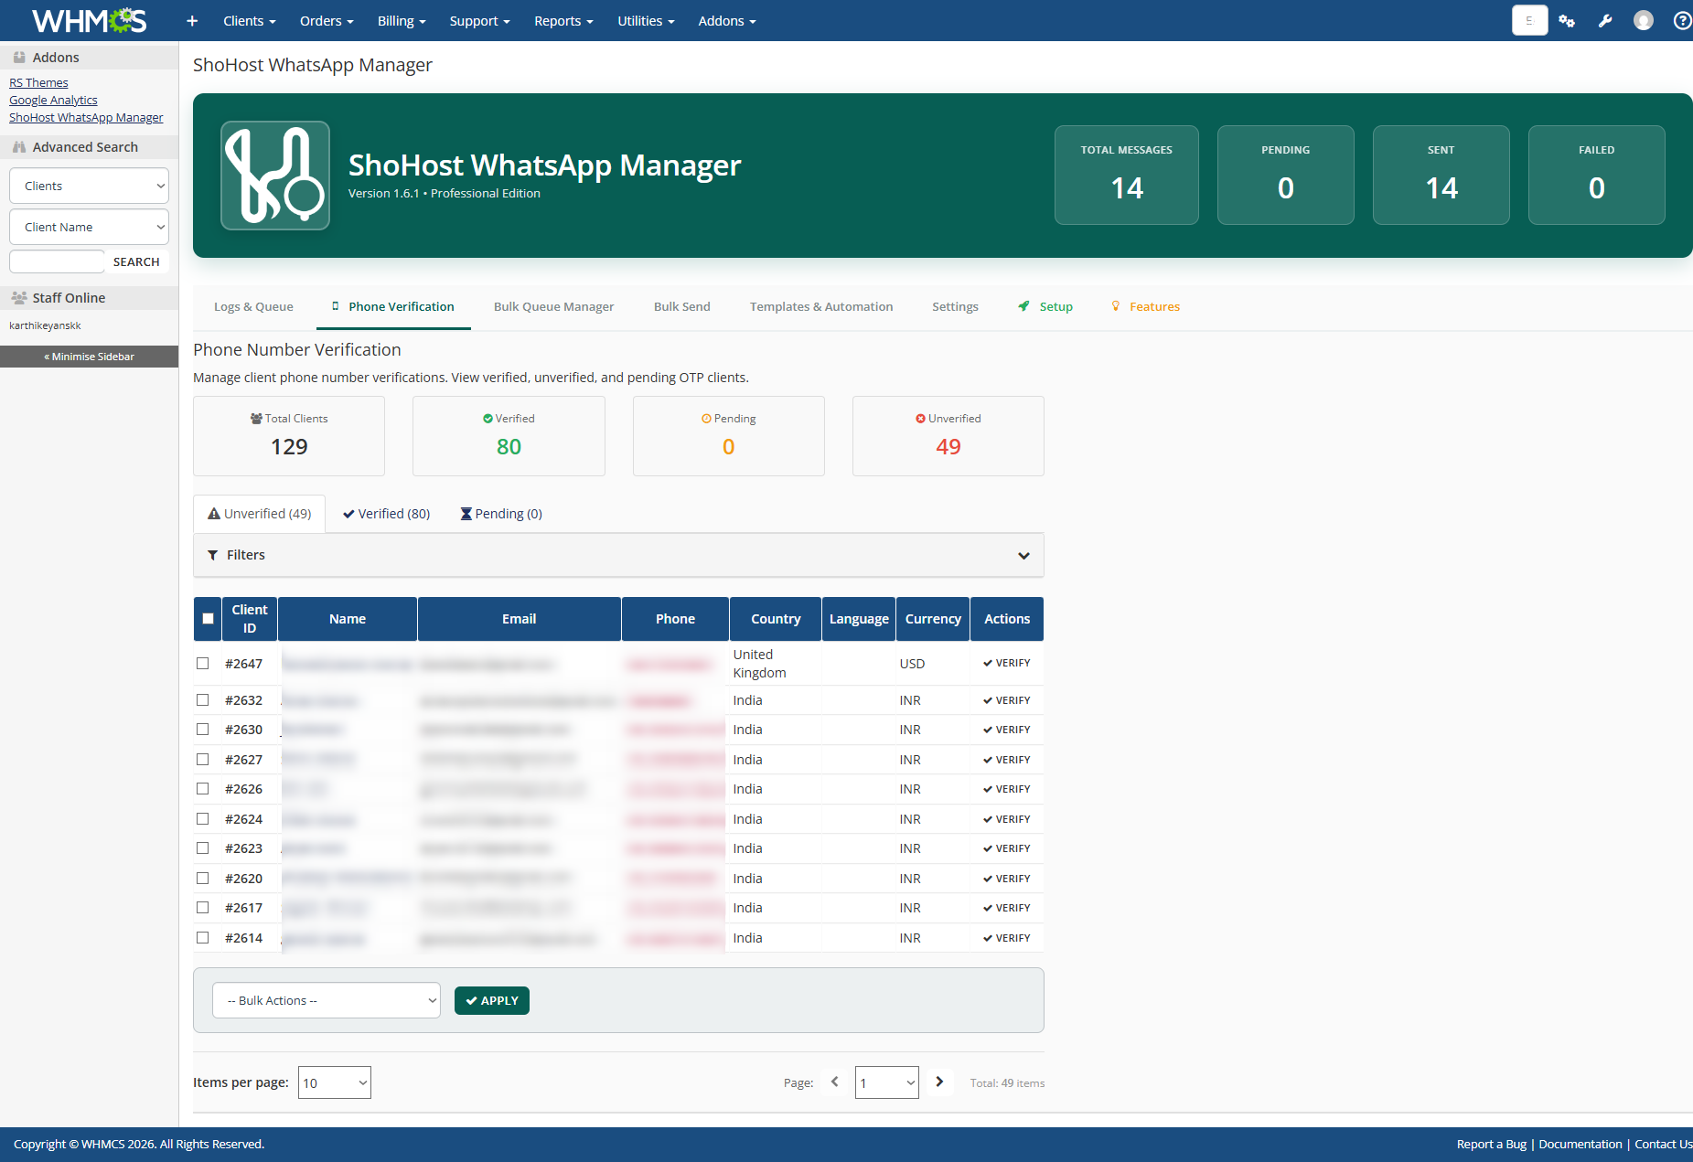Open the gears automation status icon
This screenshot has width=1693, height=1162.
1567,21
